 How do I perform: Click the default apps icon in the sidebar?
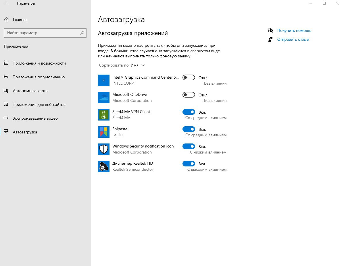point(6,77)
